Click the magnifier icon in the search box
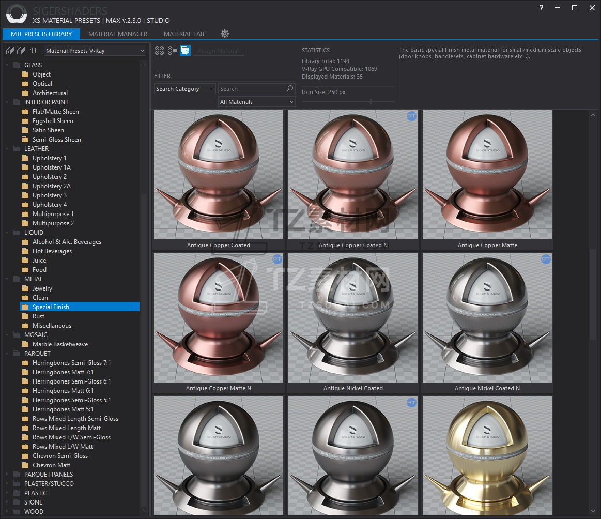 coord(290,88)
